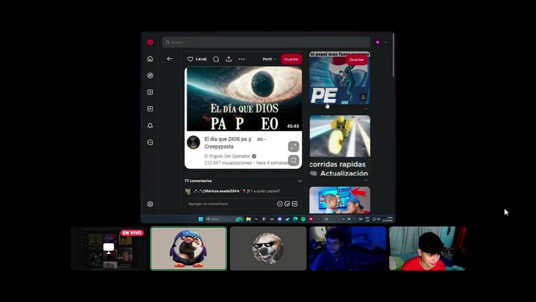Open the three-dot more options on main pin

point(242,59)
